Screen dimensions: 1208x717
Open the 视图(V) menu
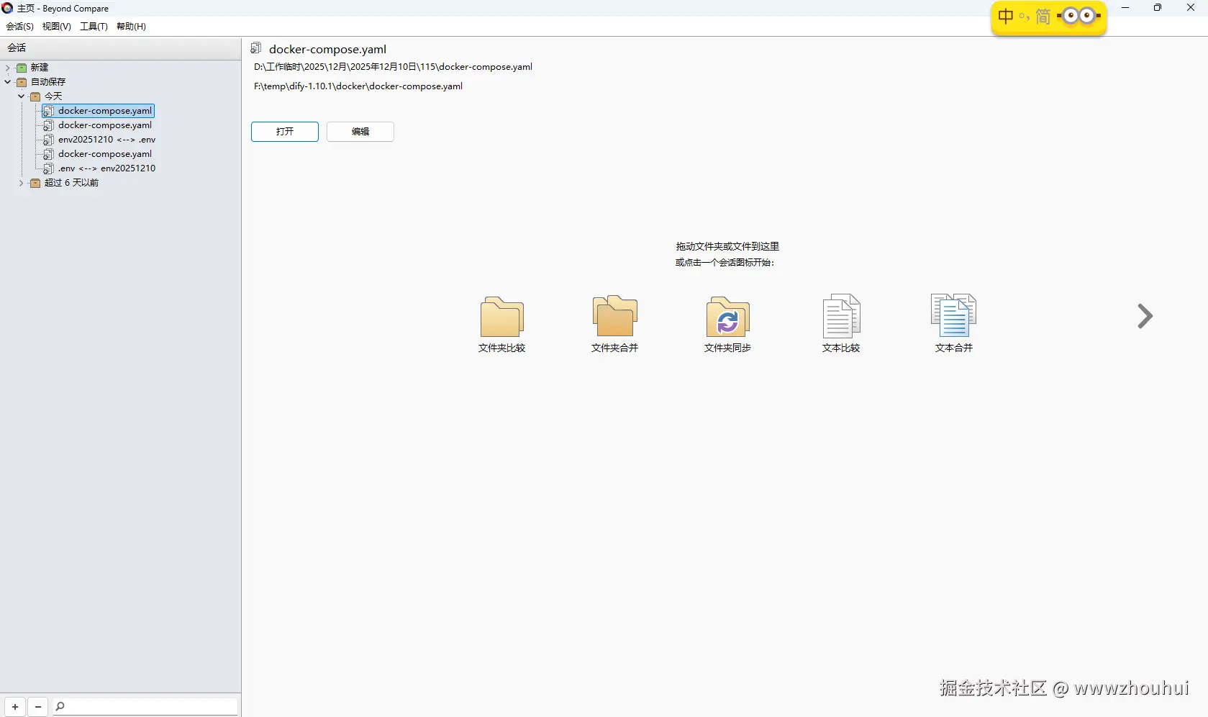coord(57,27)
